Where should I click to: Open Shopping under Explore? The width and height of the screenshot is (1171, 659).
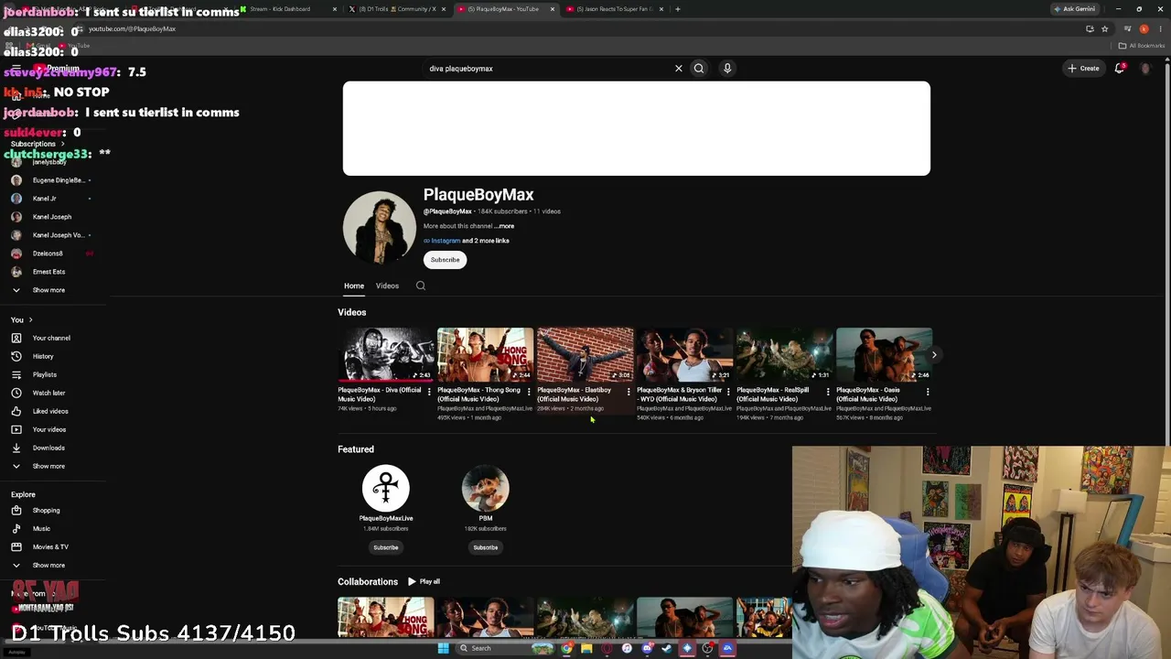(46, 510)
